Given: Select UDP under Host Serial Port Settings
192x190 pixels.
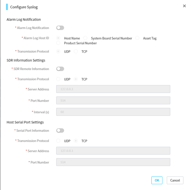Looking at the screenshot, I should click(x=58, y=141).
